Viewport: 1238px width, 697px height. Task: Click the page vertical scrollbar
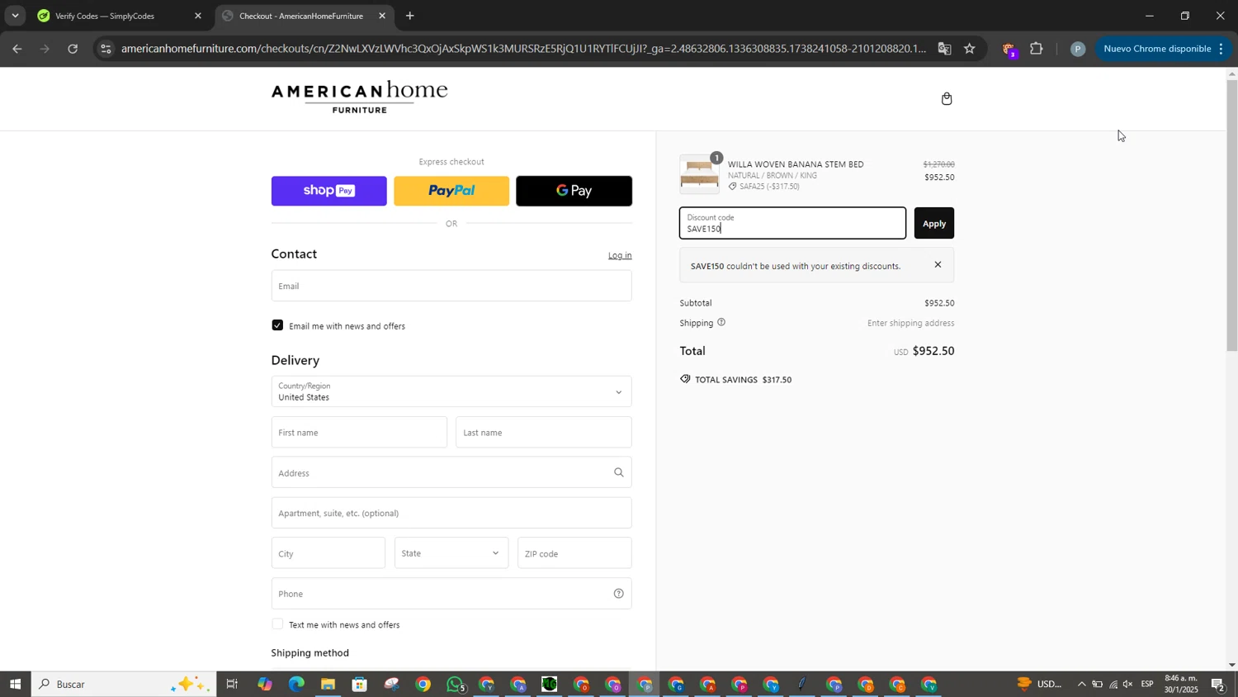point(1231,215)
